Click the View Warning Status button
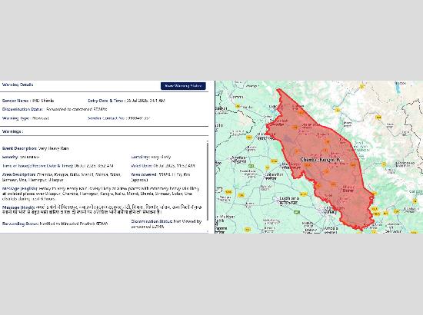 tap(183, 86)
